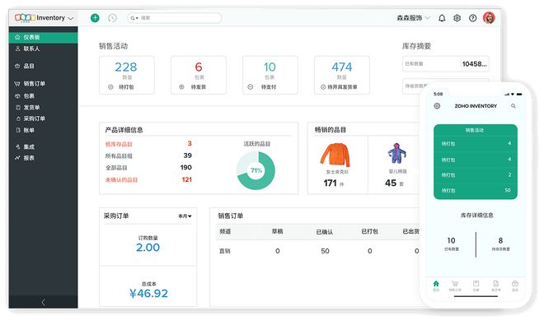
Task: Click the 直销 channel row label
Action: (x=225, y=251)
